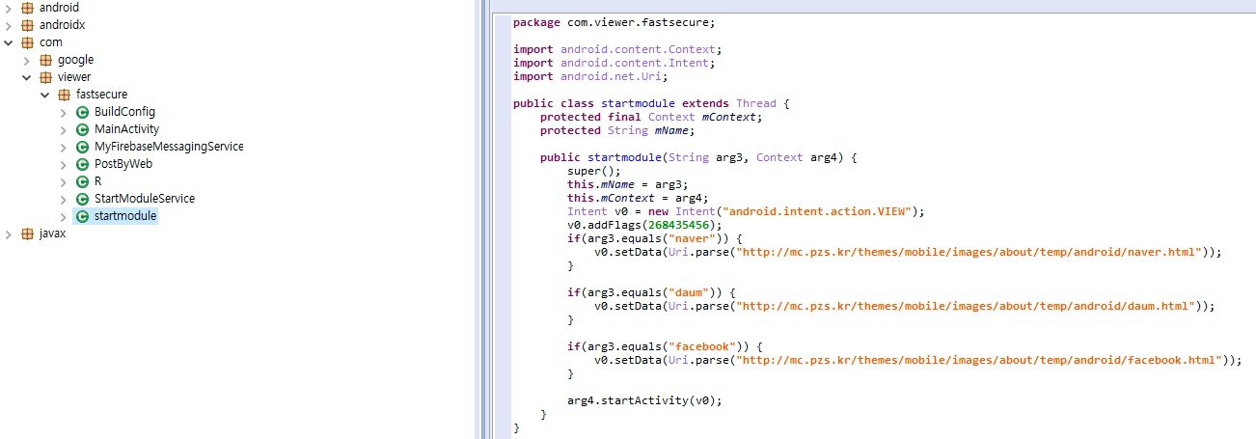Click the MainActivity class icon

click(82, 129)
